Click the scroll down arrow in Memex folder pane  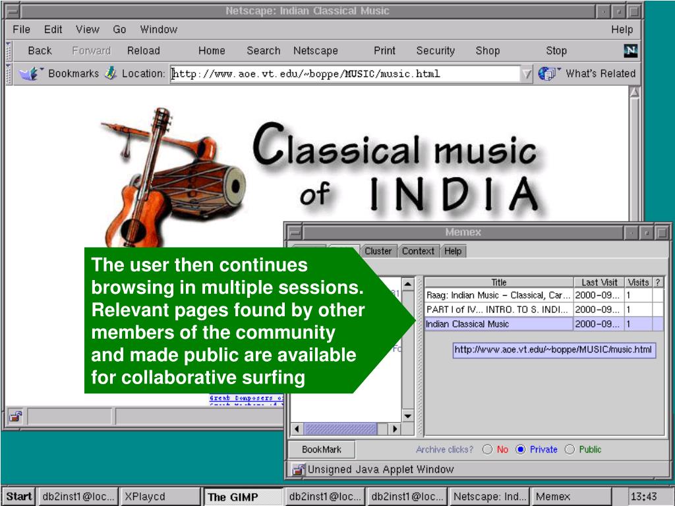(407, 416)
